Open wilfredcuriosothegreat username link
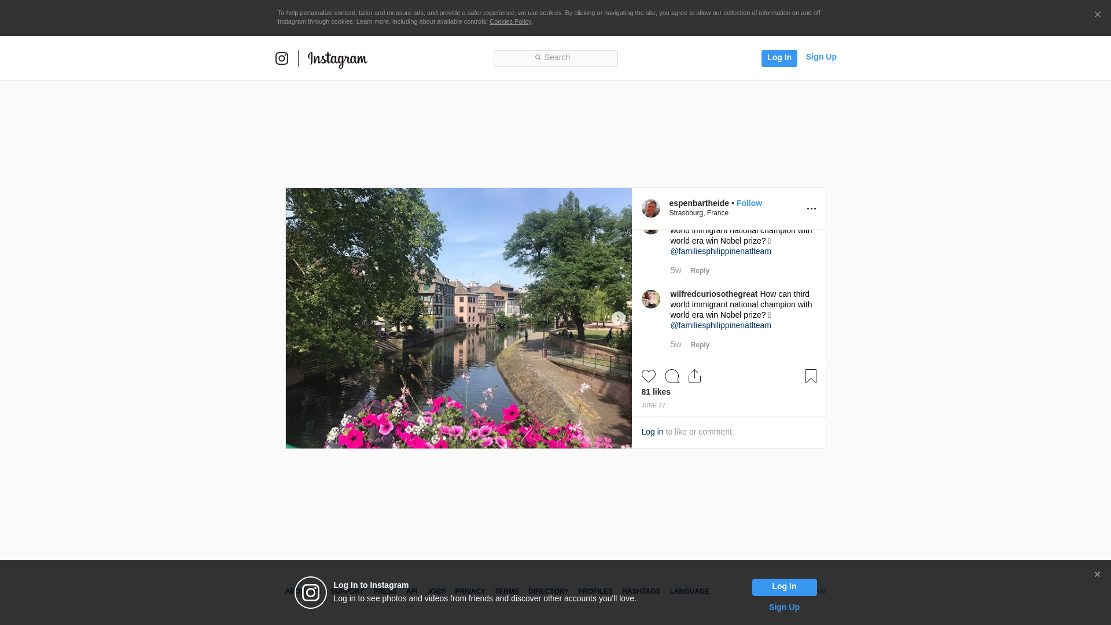 (713, 294)
